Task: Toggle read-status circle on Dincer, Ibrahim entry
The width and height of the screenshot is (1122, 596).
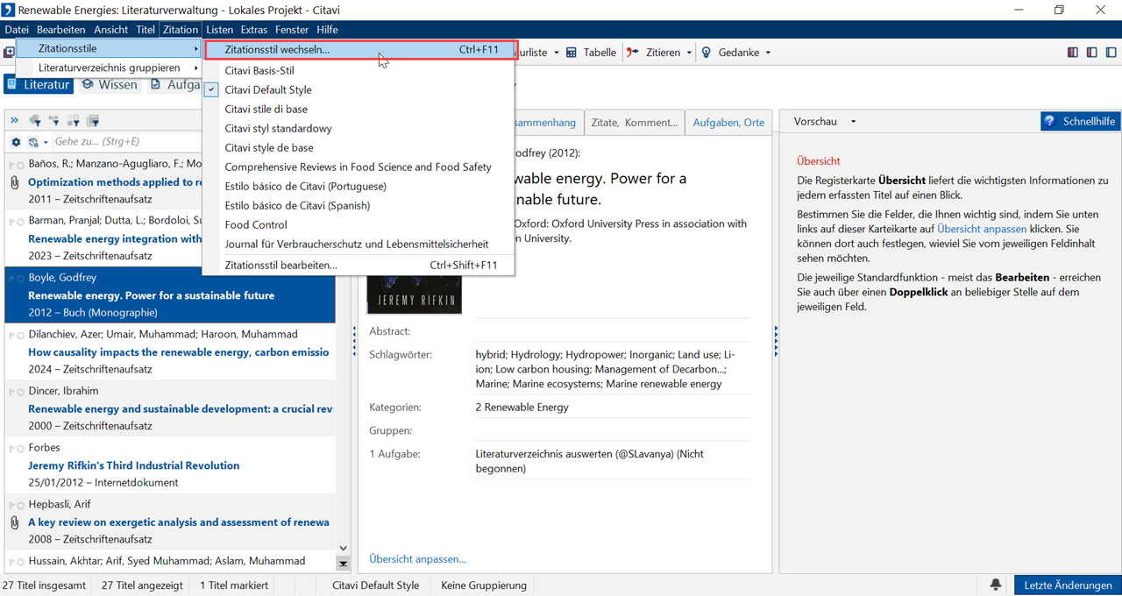Action: pos(19,392)
